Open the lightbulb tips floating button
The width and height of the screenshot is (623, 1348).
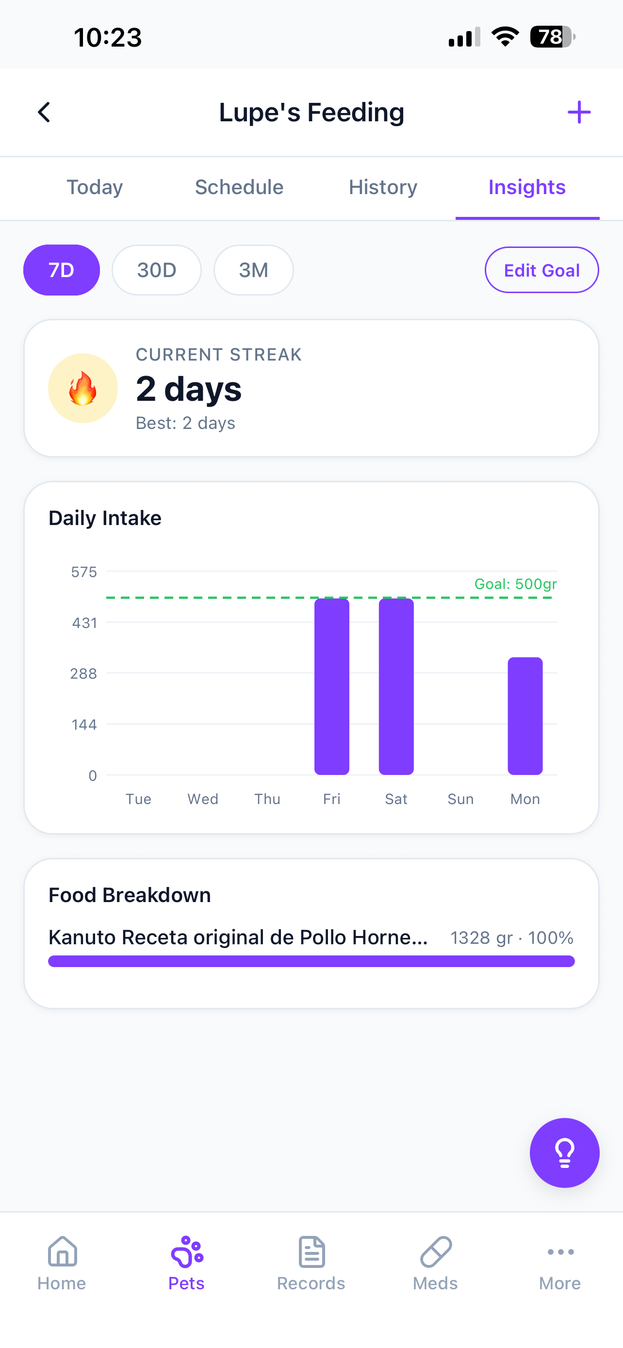(564, 1152)
